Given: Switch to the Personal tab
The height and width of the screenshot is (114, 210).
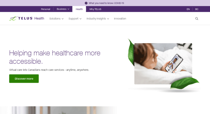Looking at the screenshot, I should (x=45, y=9).
